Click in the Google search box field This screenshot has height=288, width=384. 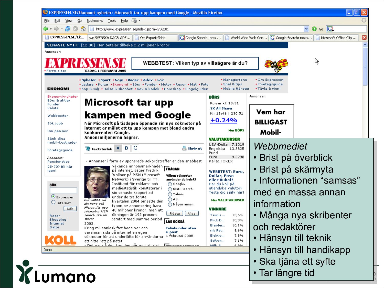(x=350, y=29)
